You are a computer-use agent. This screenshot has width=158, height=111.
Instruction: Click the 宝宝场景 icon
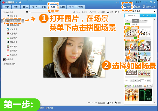point(8,38)
